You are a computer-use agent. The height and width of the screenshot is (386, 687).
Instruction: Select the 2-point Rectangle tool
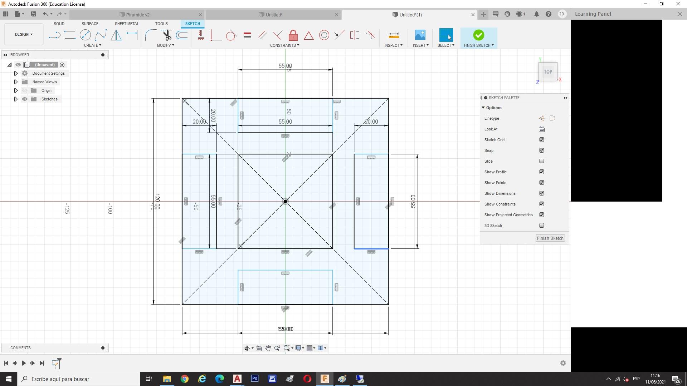coord(70,35)
